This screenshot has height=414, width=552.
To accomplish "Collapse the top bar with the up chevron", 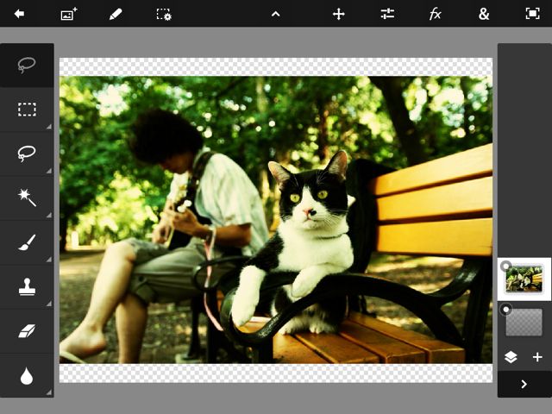I will (x=276, y=14).
